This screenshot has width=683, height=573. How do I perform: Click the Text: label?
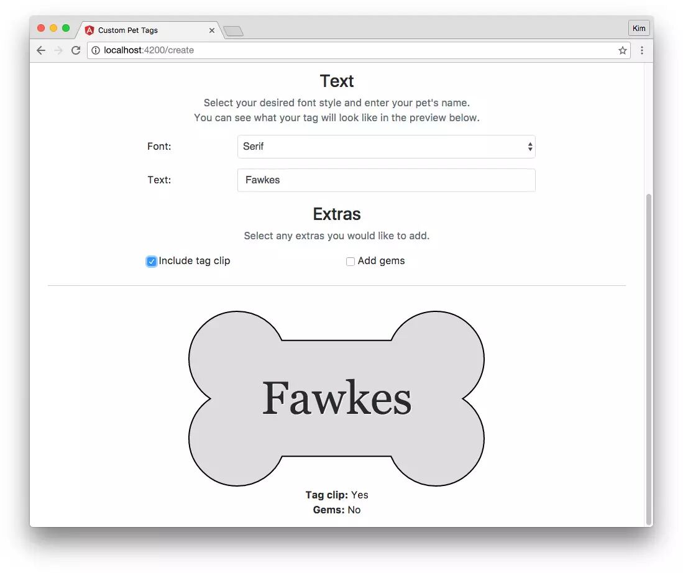coord(159,180)
